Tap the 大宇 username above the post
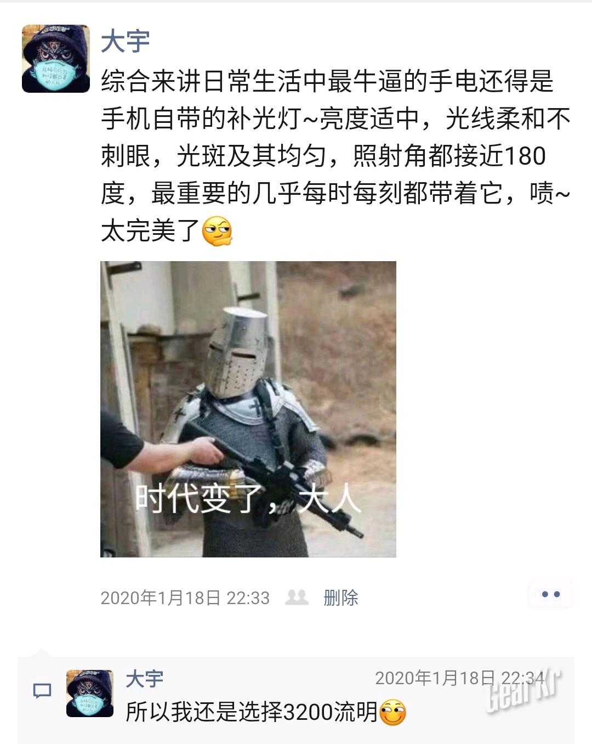Viewport: 592px width, 744px height. (x=126, y=42)
